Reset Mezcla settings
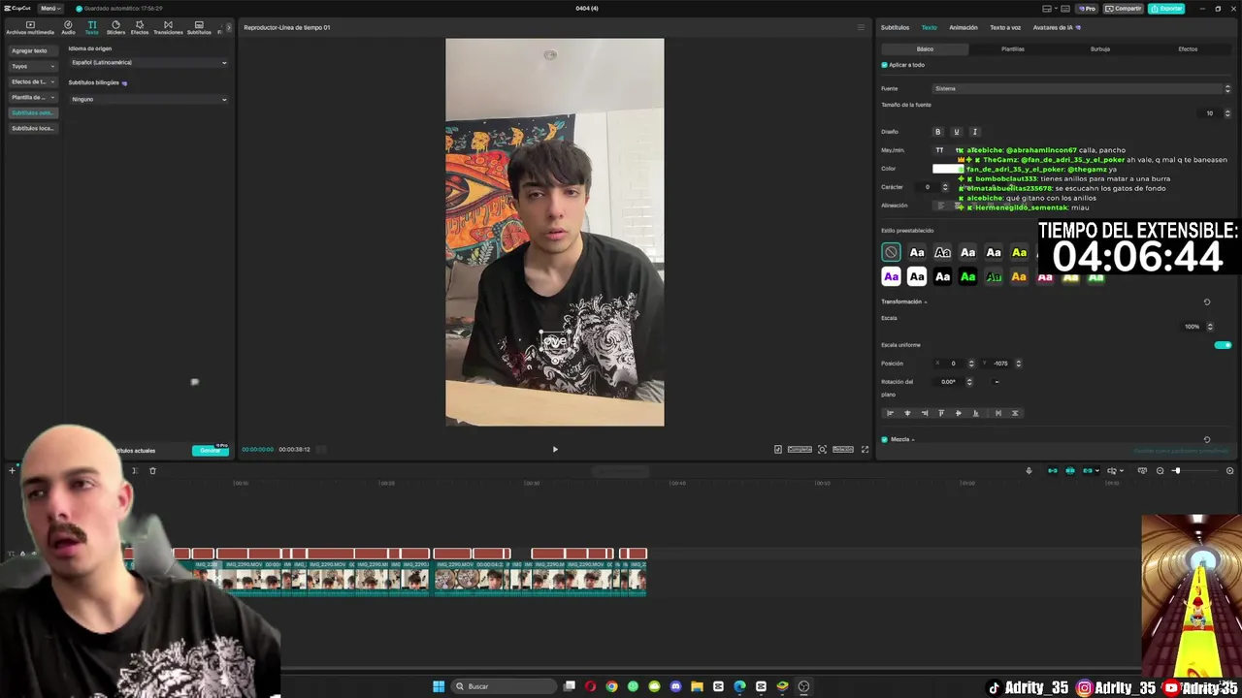 (1207, 439)
